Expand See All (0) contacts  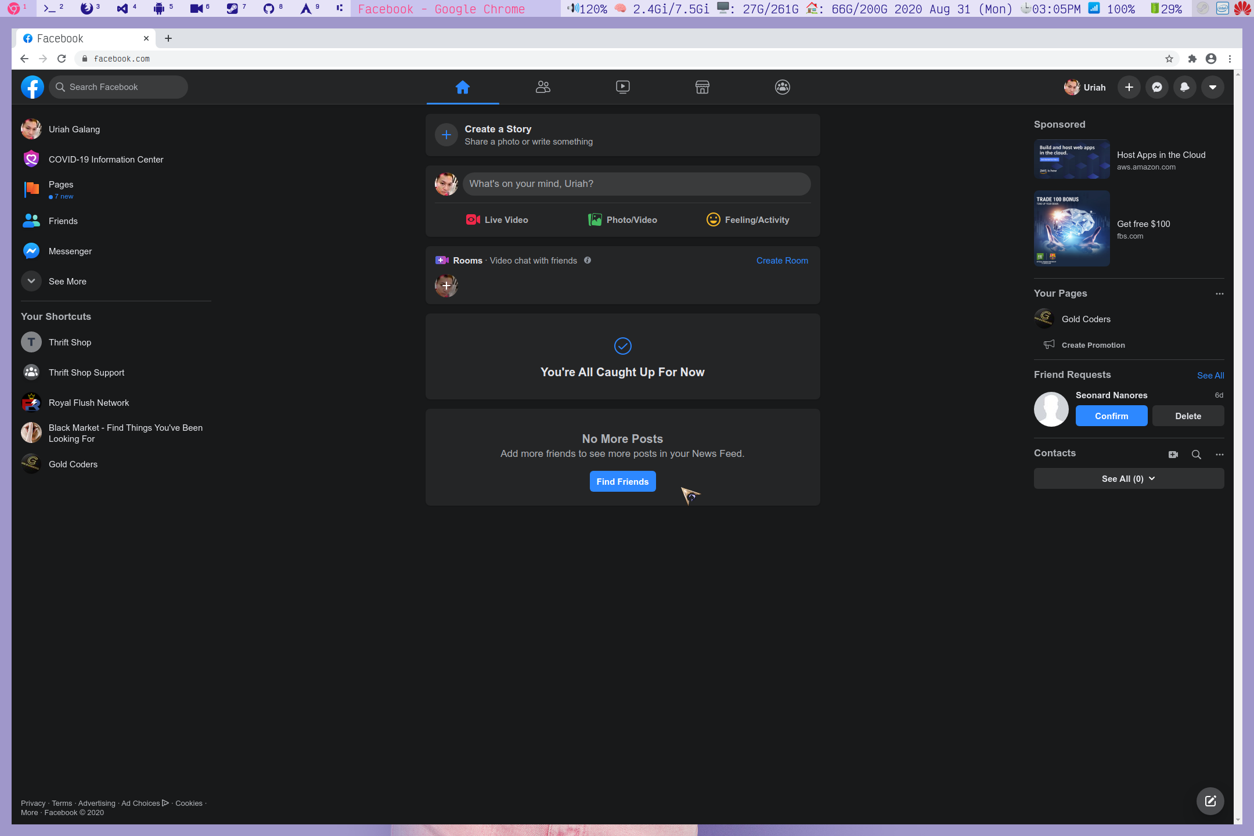pos(1129,478)
